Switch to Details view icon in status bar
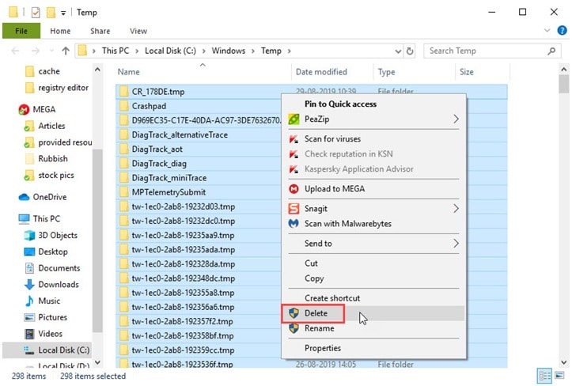Image resolution: width=572 pixels, height=386 pixels. (544, 377)
